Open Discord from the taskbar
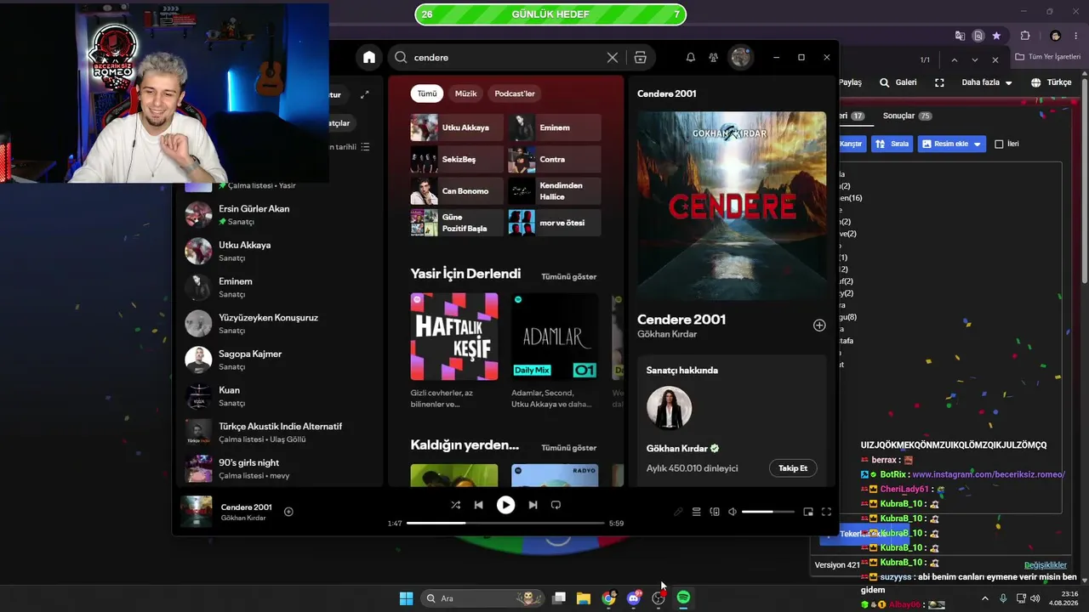The width and height of the screenshot is (1089, 612). (633, 598)
